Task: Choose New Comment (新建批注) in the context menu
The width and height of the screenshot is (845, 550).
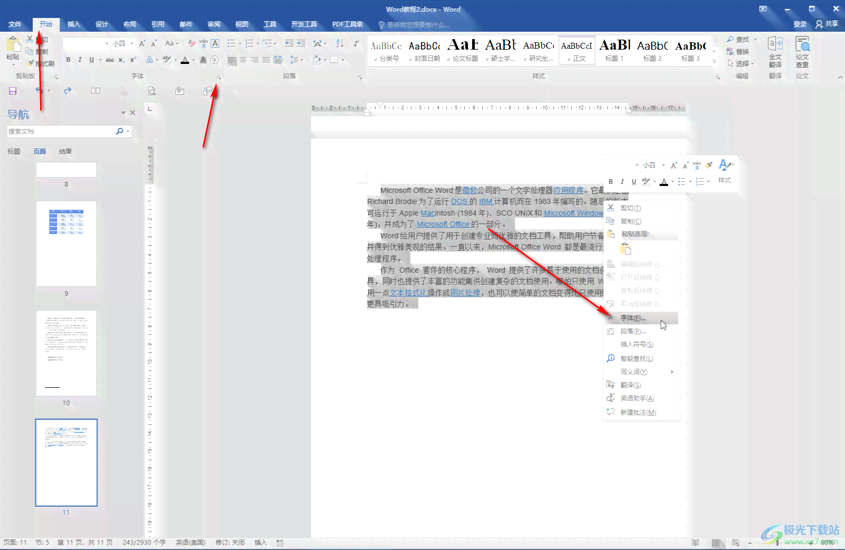Action: [x=641, y=412]
